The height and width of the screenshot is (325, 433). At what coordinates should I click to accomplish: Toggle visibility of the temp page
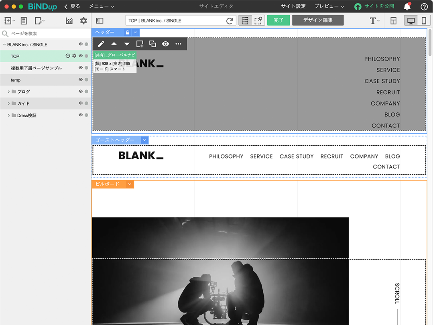(x=81, y=80)
